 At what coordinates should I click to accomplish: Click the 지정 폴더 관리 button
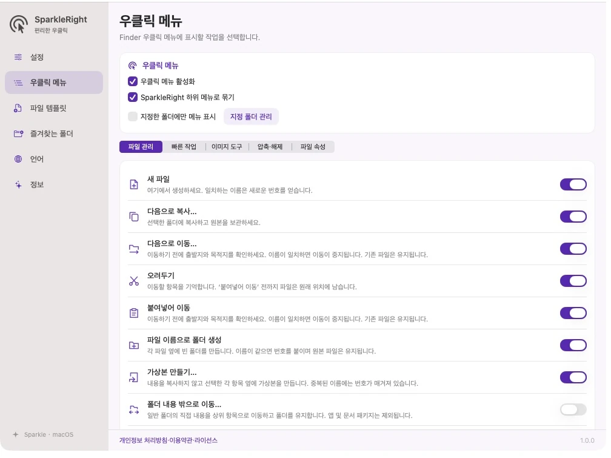click(x=251, y=116)
